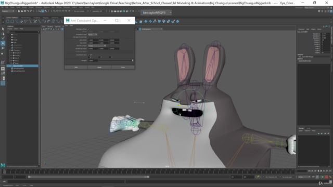Click the New Scene icon
This screenshot has height=187, width=333.
(19, 11)
